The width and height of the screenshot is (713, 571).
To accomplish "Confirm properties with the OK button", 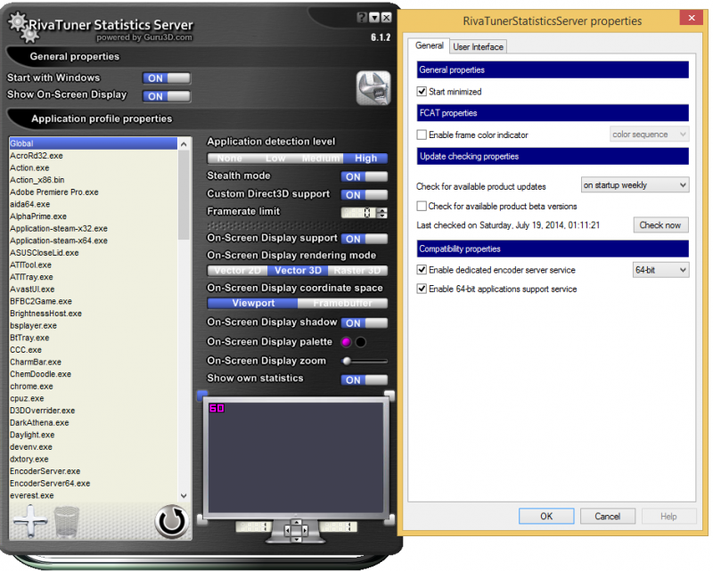I will pos(546,516).
